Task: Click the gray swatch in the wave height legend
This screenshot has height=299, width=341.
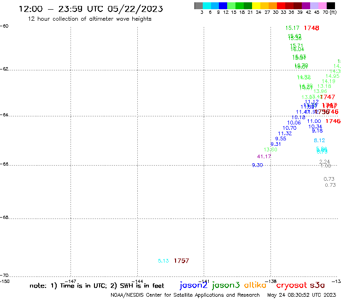Action: pos(199,6)
